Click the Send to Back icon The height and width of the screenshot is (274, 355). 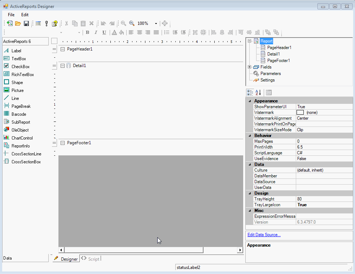[276, 32]
